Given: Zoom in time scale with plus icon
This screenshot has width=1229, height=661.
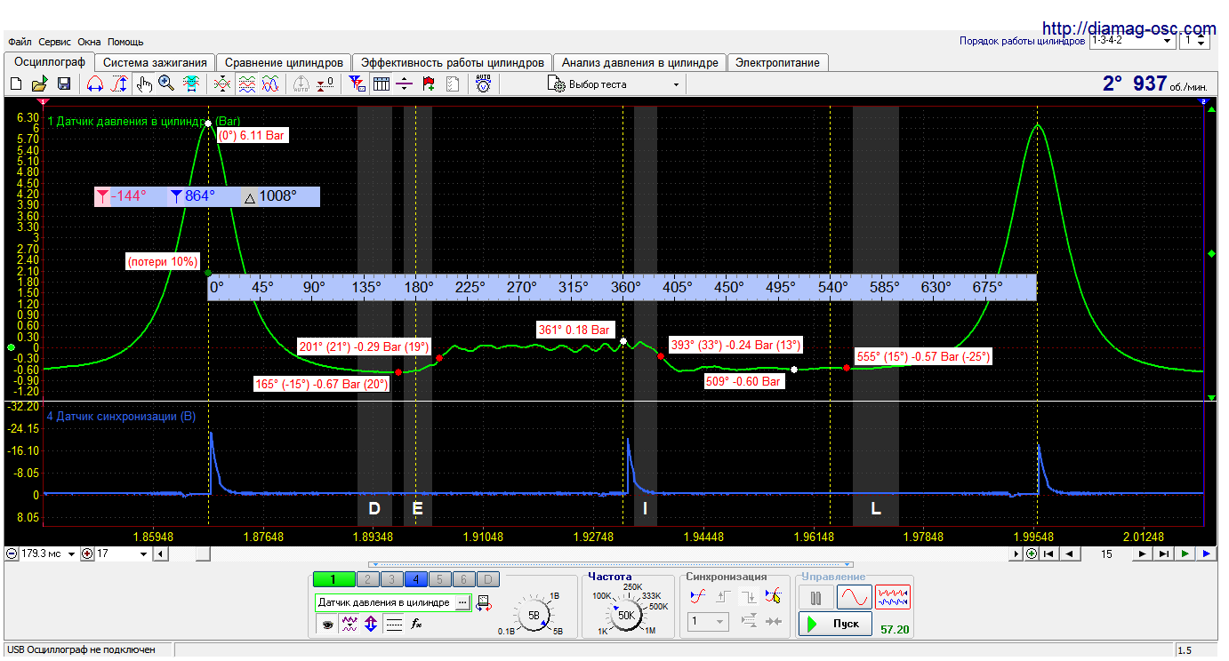Looking at the screenshot, I should tap(87, 553).
